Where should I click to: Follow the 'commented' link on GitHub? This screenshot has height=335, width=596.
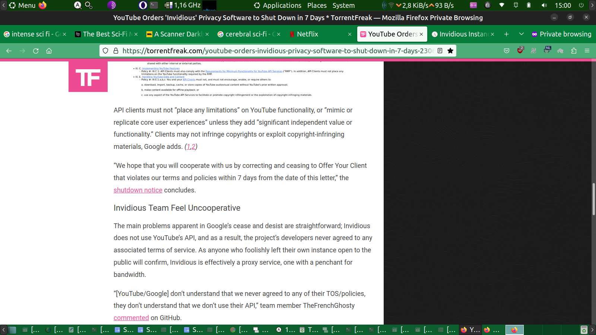(x=131, y=318)
